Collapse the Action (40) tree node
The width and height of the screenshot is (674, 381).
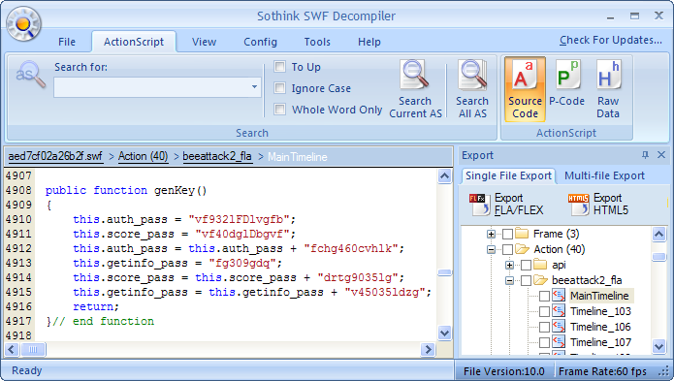coord(491,249)
